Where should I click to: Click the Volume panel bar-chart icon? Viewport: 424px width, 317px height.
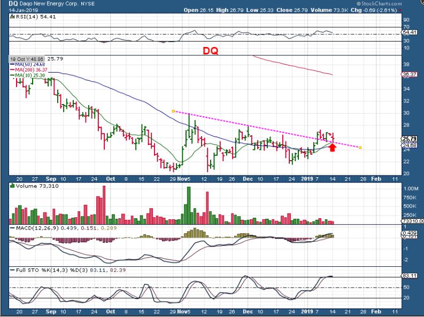click(x=12, y=186)
